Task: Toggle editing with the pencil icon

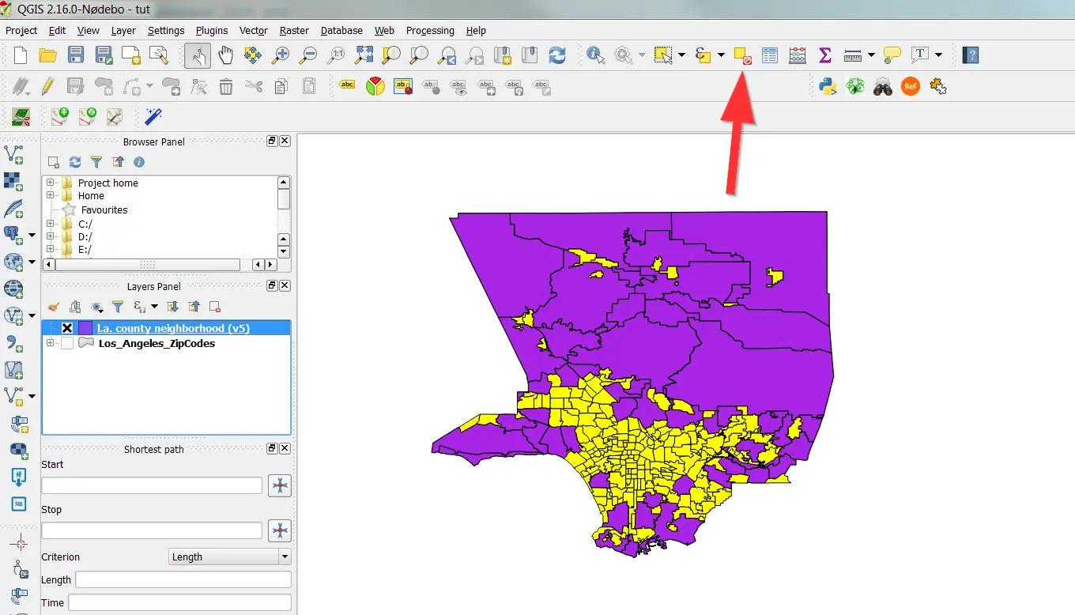Action: click(47, 87)
